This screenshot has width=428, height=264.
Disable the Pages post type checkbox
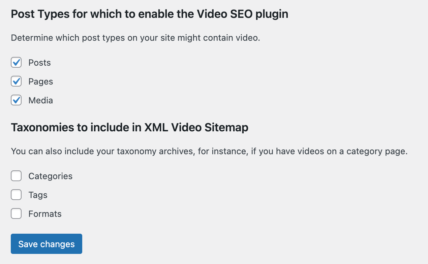point(16,81)
